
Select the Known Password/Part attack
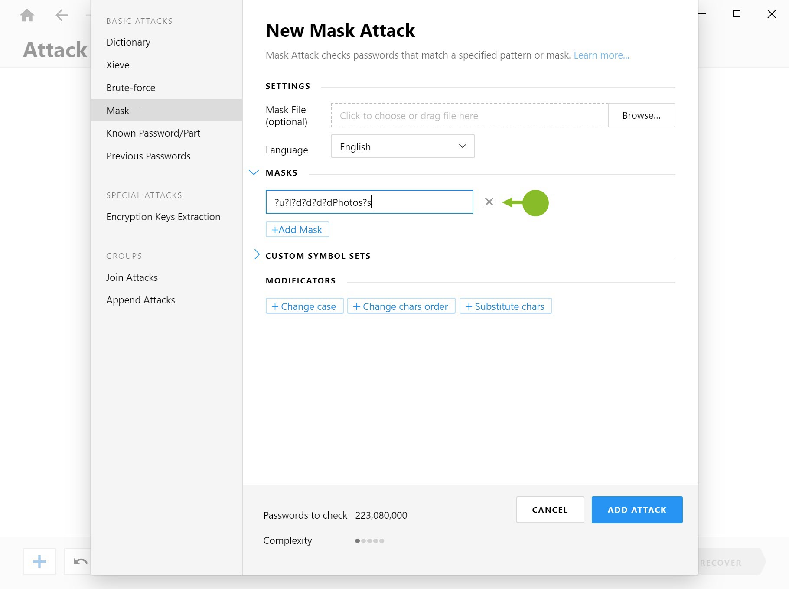153,133
